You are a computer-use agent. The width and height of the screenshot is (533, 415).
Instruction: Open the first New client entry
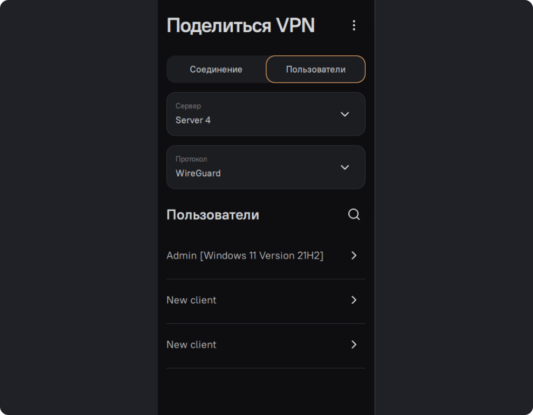click(192, 300)
